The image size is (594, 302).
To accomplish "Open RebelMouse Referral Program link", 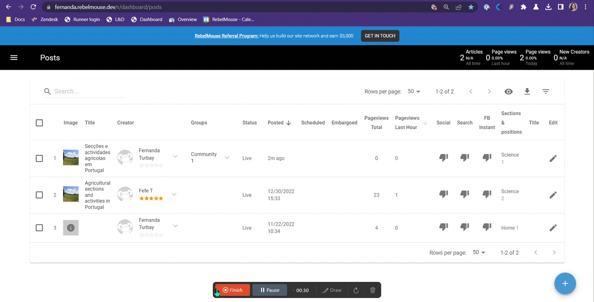I will tap(226, 36).
